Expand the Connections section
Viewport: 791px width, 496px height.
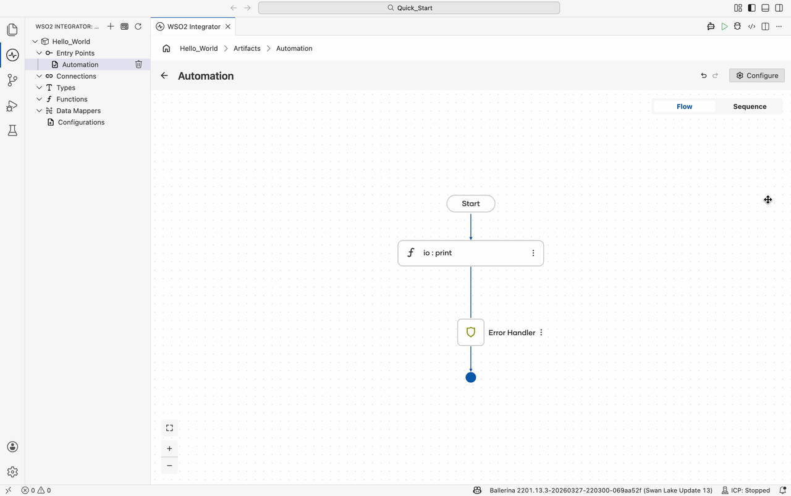coord(40,76)
